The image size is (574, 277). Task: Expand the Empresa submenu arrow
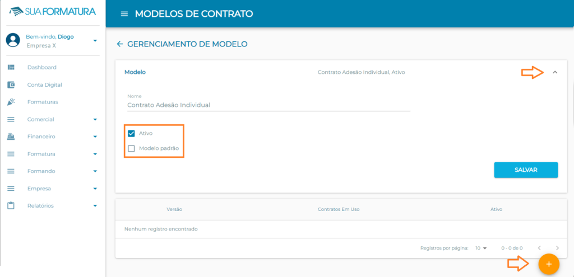click(x=95, y=189)
